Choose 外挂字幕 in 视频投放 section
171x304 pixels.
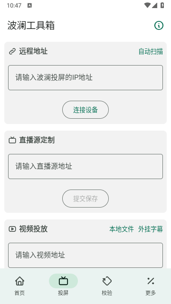point(151,229)
